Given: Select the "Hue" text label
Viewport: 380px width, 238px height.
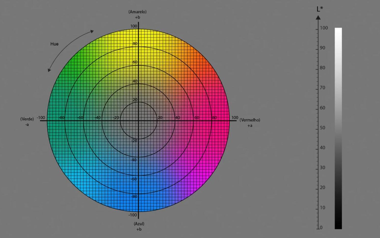Looking at the screenshot, I should (54, 44).
